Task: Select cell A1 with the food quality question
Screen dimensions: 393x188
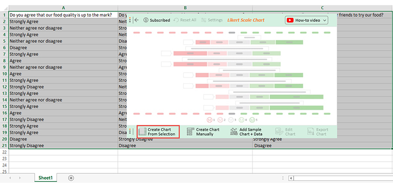Action: point(63,15)
